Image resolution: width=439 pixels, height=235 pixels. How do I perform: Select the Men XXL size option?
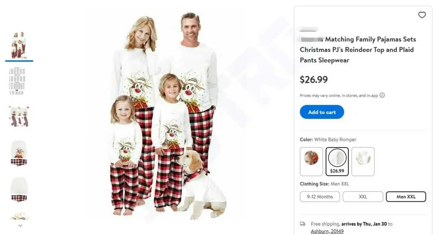coord(406,197)
